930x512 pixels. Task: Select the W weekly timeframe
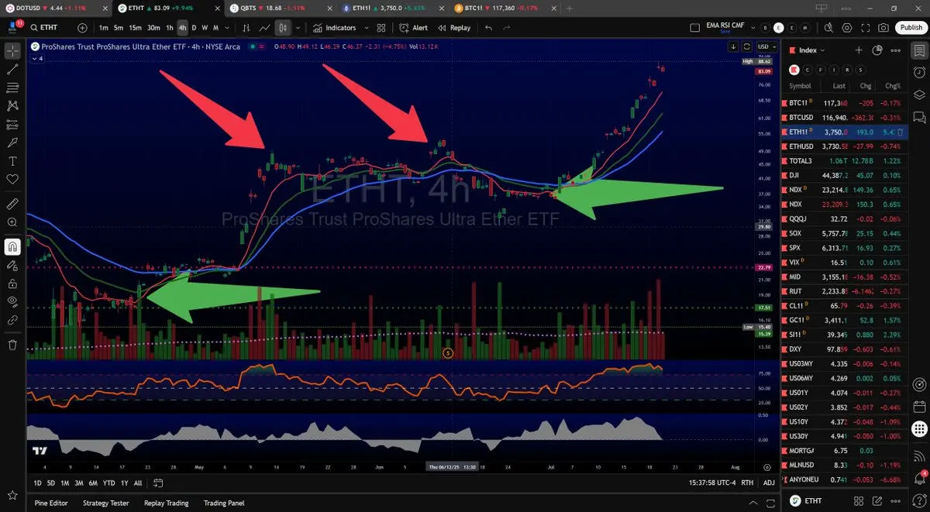(205, 28)
